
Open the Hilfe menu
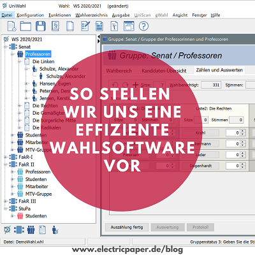point(215,15)
